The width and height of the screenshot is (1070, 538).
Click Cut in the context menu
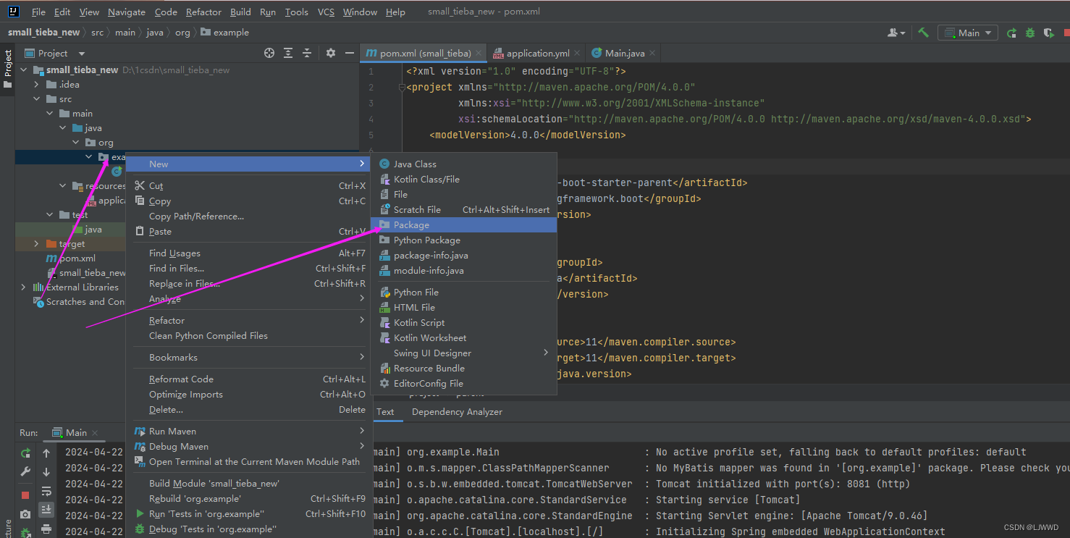point(248,186)
